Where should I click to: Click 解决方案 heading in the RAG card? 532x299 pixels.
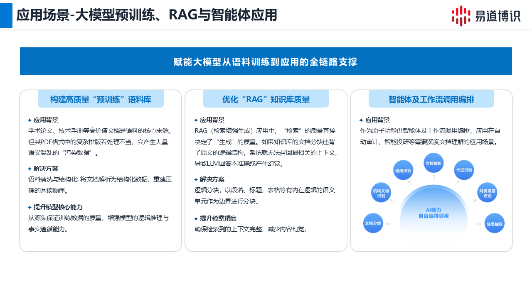click(212, 179)
